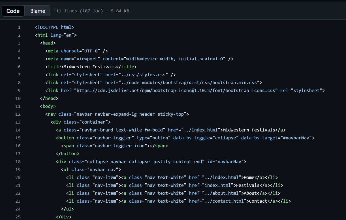Select line number 9
Viewport: 346px width, 220px height.
point(19,90)
